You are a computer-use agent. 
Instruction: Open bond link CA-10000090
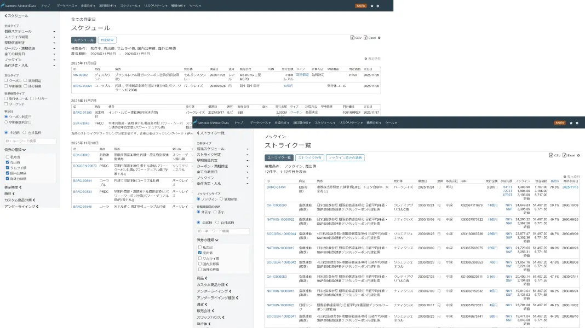click(x=277, y=205)
